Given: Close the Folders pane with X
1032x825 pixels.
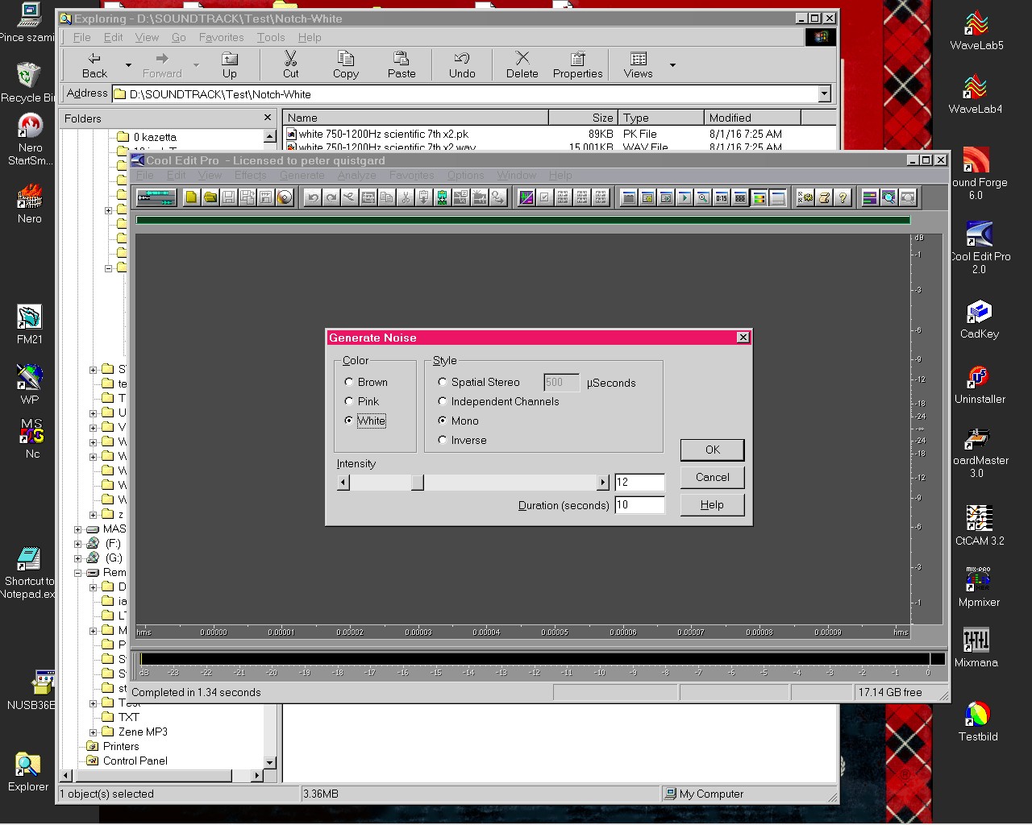Looking at the screenshot, I should coord(268,118).
